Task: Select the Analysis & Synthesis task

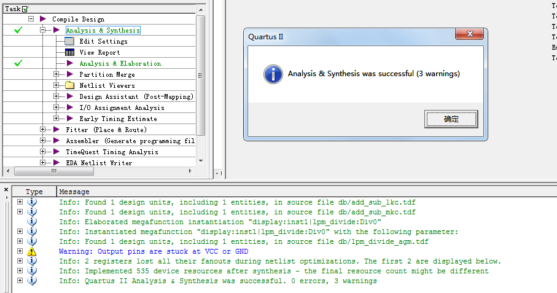Action: pos(103,30)
